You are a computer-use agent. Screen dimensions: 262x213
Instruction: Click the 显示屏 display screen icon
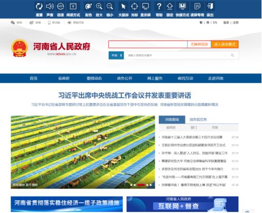coord(145,7)
